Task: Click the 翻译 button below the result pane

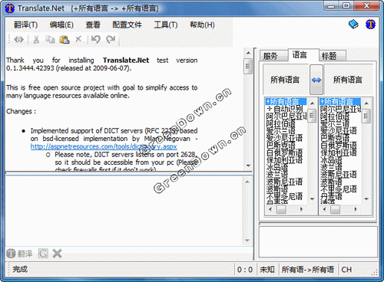Action: (19, 254)
